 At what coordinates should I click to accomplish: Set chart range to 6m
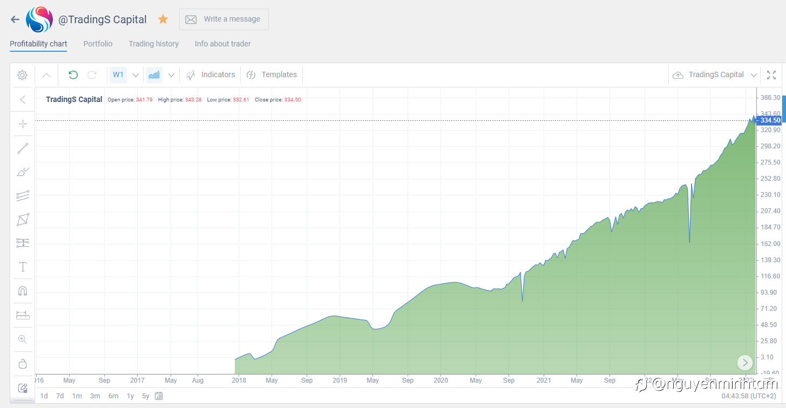[113, 396]
